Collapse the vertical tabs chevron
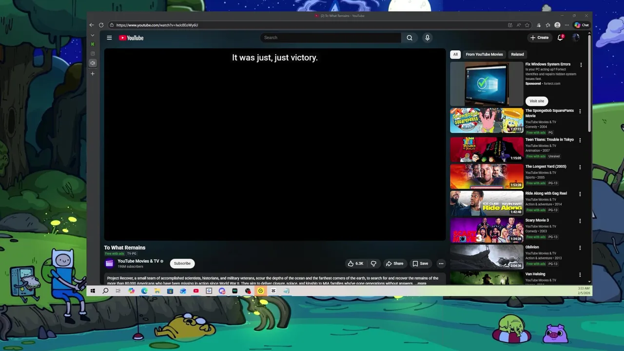This screenshot has width=624, height=351. pyautogui.click(x=93, y=35)
